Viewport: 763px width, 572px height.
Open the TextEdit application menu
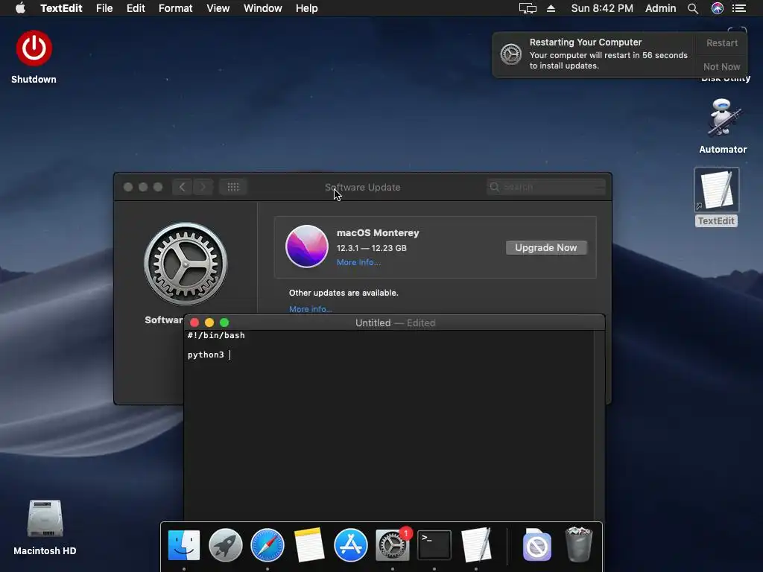pyautogui.click(x=61, y=8)
